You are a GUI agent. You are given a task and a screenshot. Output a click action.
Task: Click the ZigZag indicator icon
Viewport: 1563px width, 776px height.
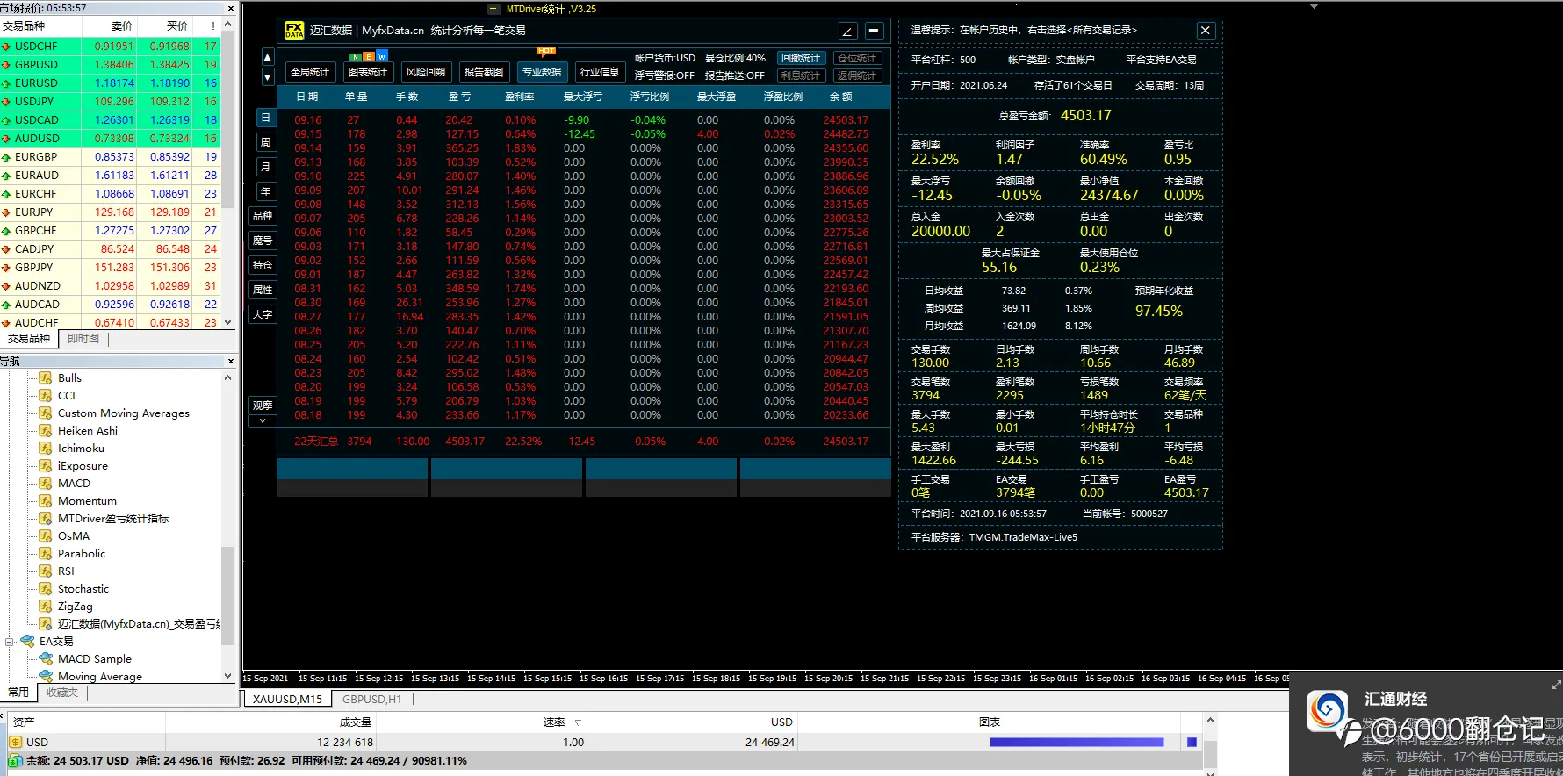[x=46, y=607]
